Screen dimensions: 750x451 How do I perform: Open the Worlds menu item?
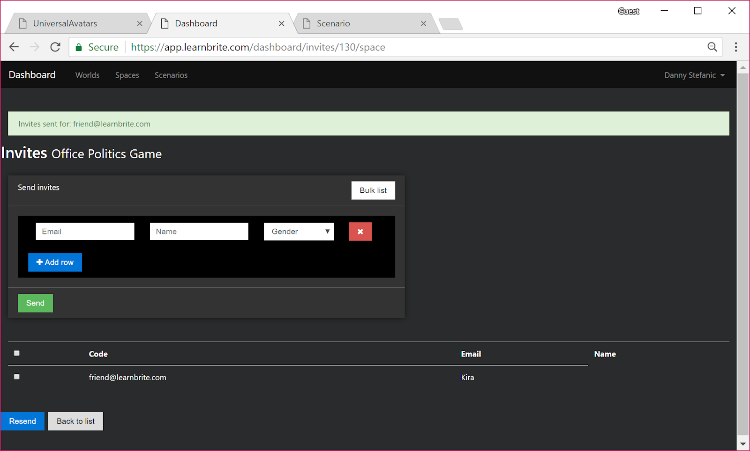pos(88,75)
